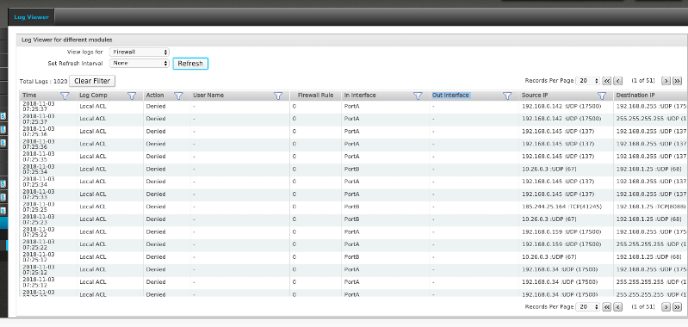The image size is (688, 327).
Task: Select destination 192.168.1.25 :TCP(8088) cell
Action: point(652,207)
